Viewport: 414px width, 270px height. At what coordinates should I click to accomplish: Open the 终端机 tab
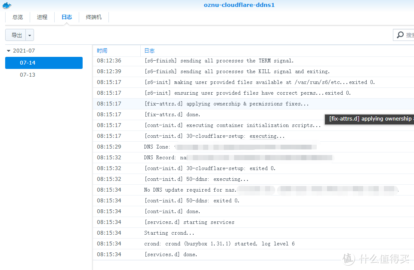94,17
